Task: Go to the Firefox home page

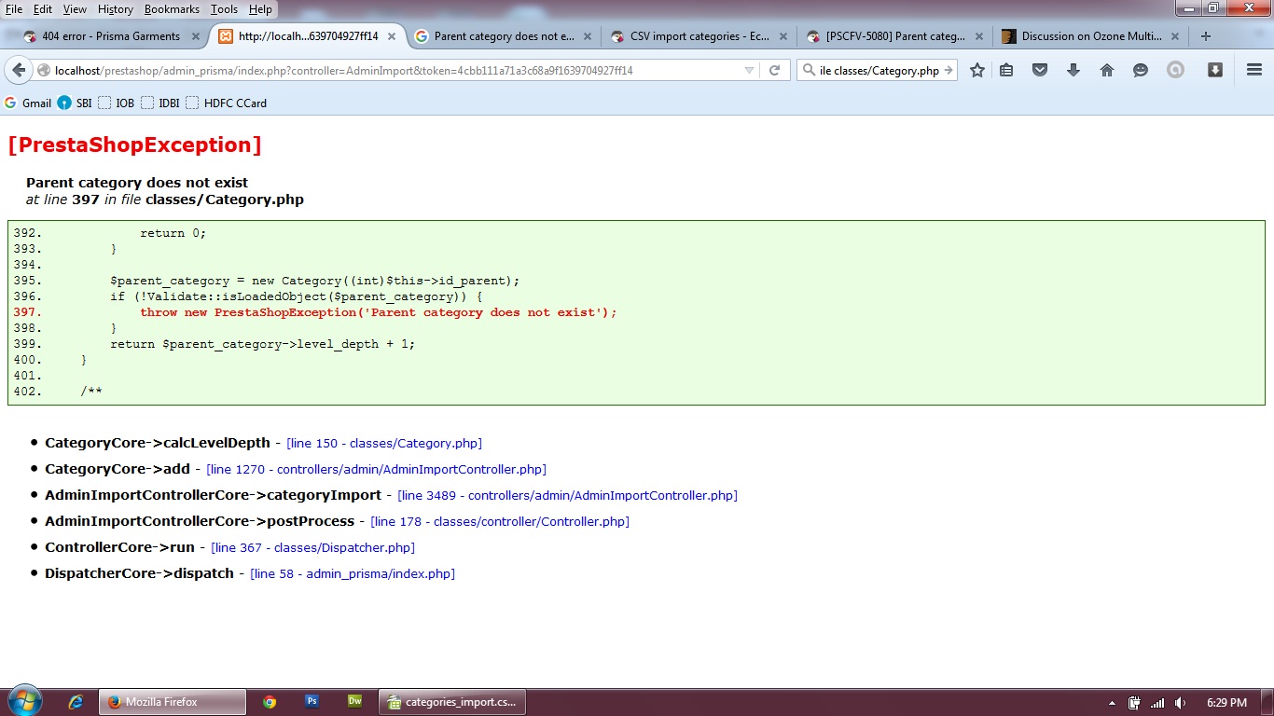Action: pos(1107,70)
